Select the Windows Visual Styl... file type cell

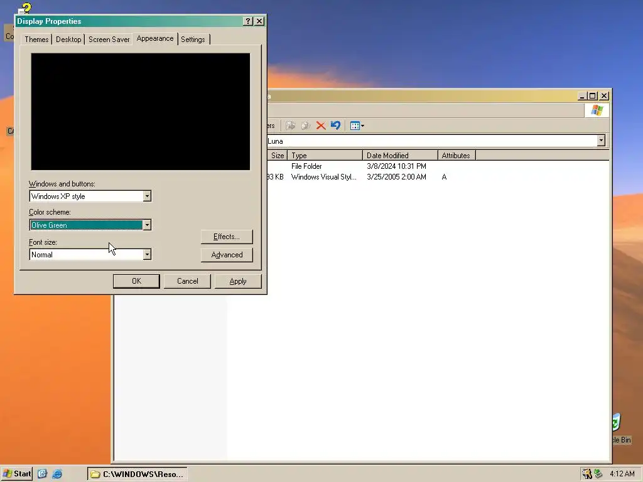pos(324,176)
